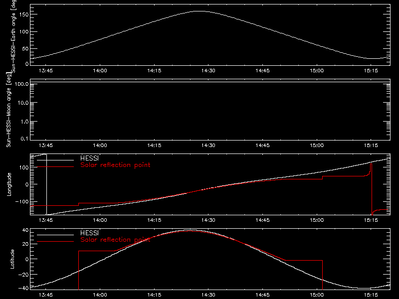This screenshot has height=299, width=399.
Task: Click 14:15 time label under Longitude plot
Action: pos(154,220)
